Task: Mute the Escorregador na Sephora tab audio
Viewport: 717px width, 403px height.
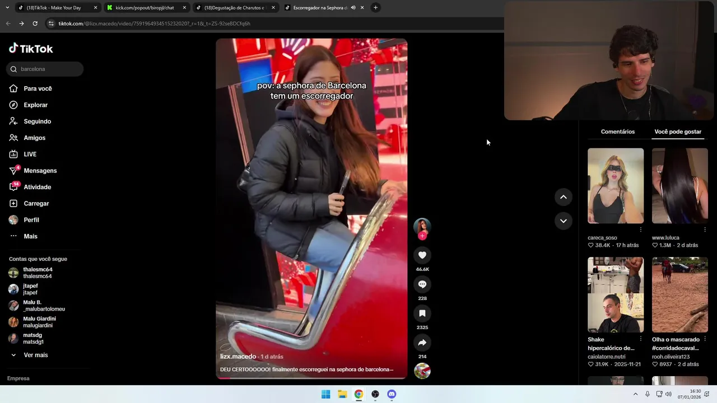Action: tap(353, 8)
